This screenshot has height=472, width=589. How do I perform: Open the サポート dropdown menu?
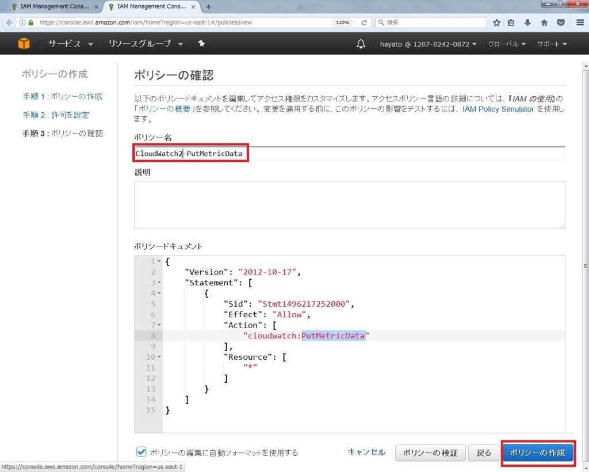click(552, 44)
